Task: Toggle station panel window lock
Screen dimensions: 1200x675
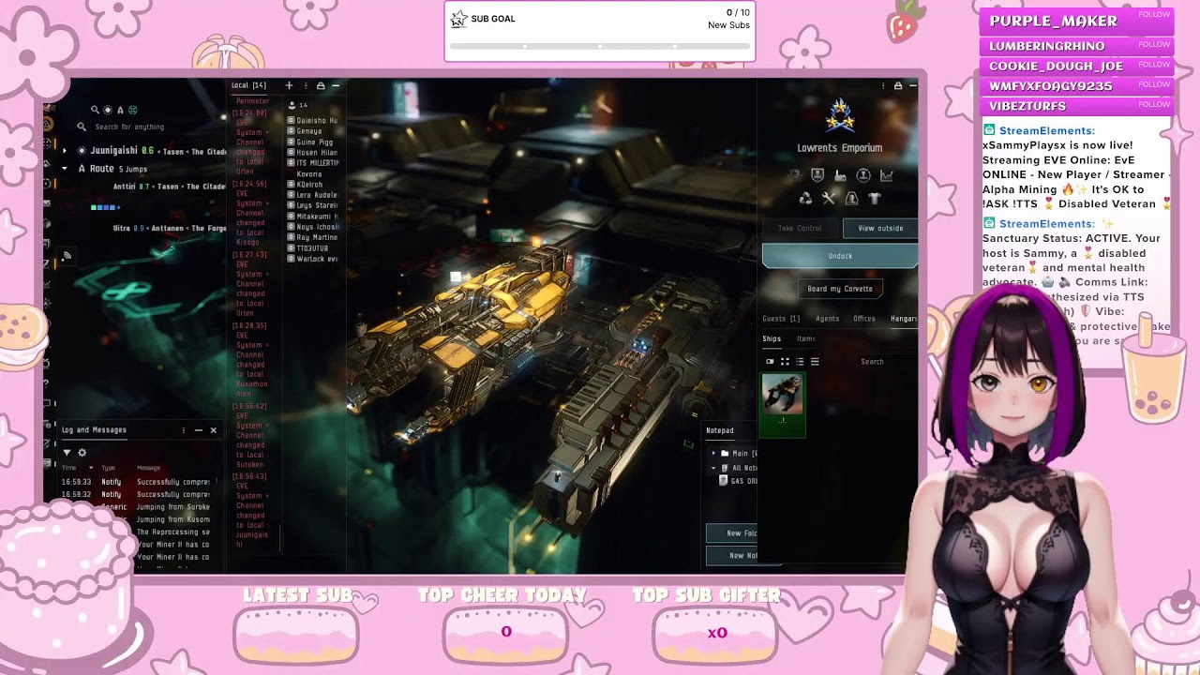Action: click(x=897, y=85)
